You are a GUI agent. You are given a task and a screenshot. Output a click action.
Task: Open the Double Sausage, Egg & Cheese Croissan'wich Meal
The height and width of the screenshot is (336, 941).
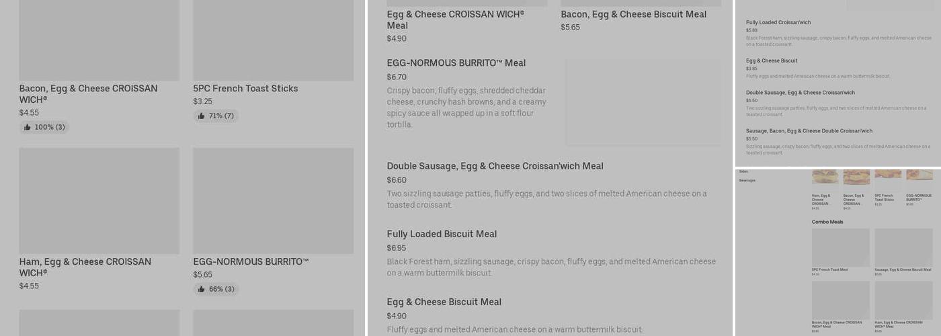[495, 166]
